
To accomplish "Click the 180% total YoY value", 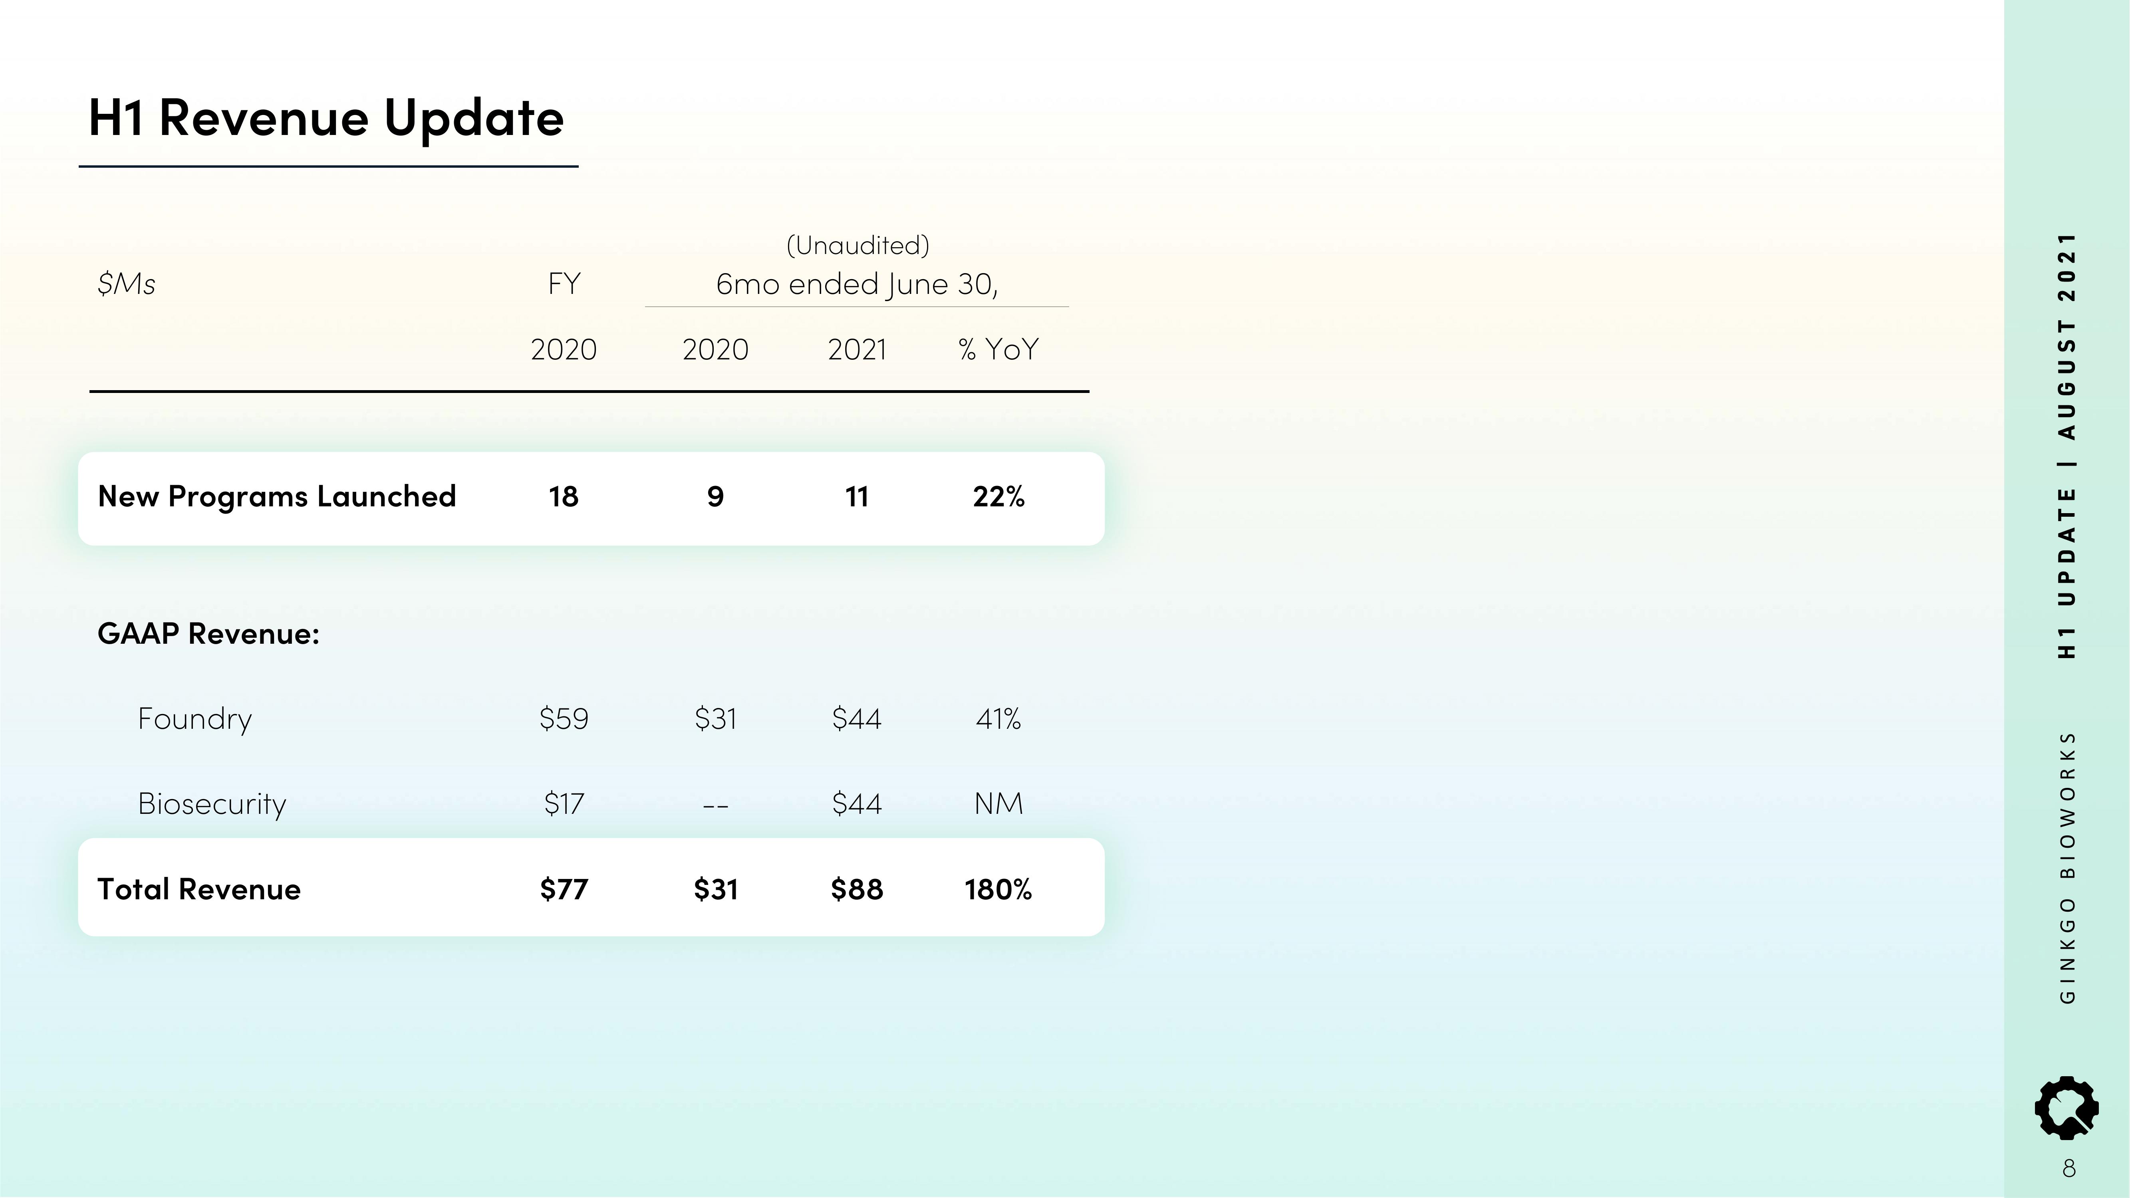I will click(998, 890).
